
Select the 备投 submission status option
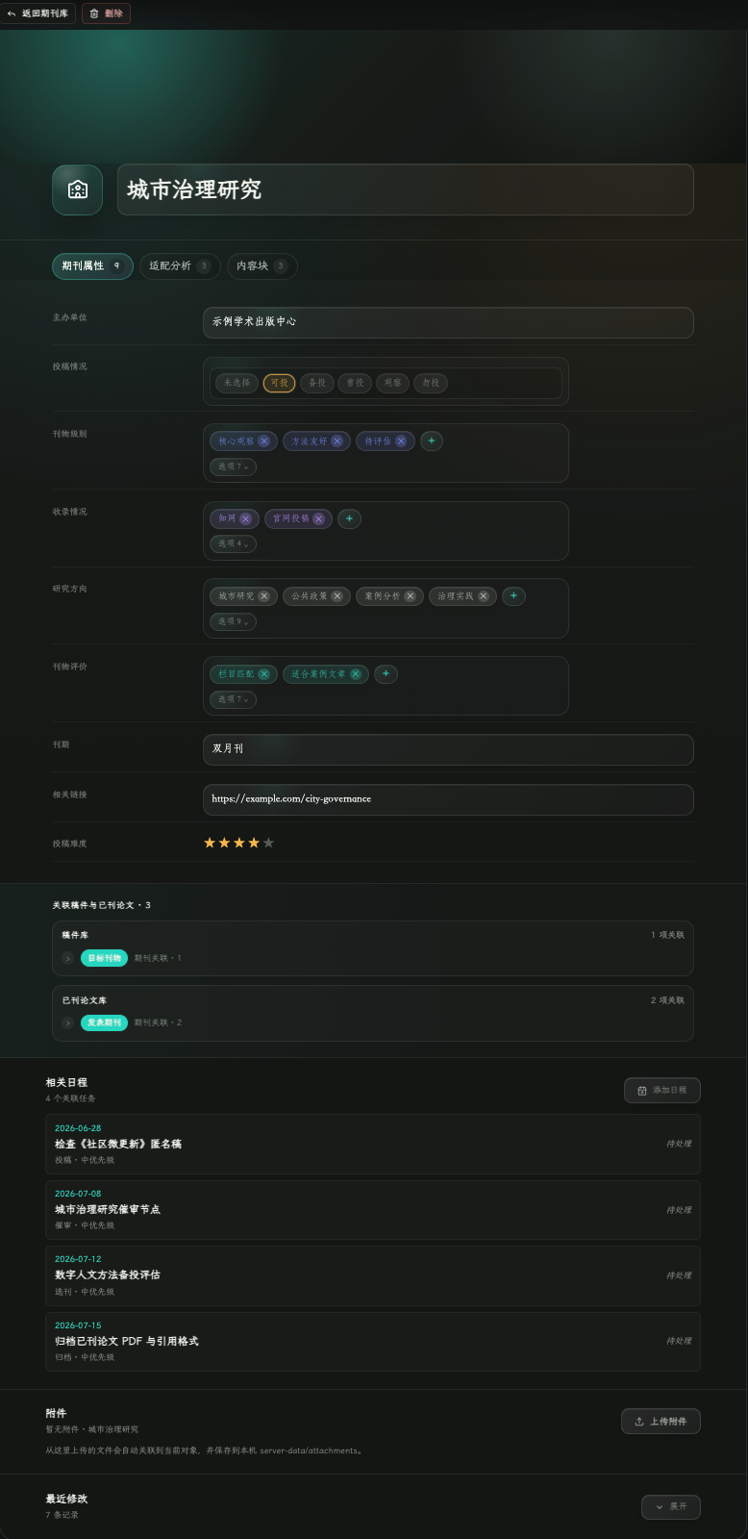(317, 383)
